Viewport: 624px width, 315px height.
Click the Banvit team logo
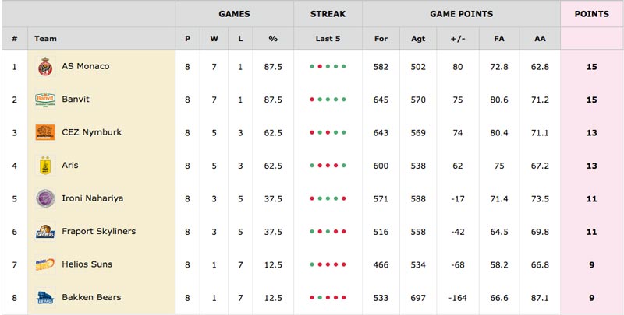coord(45,100)
